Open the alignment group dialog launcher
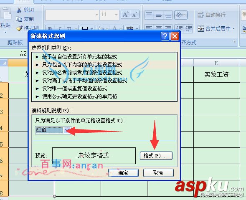 234,41
